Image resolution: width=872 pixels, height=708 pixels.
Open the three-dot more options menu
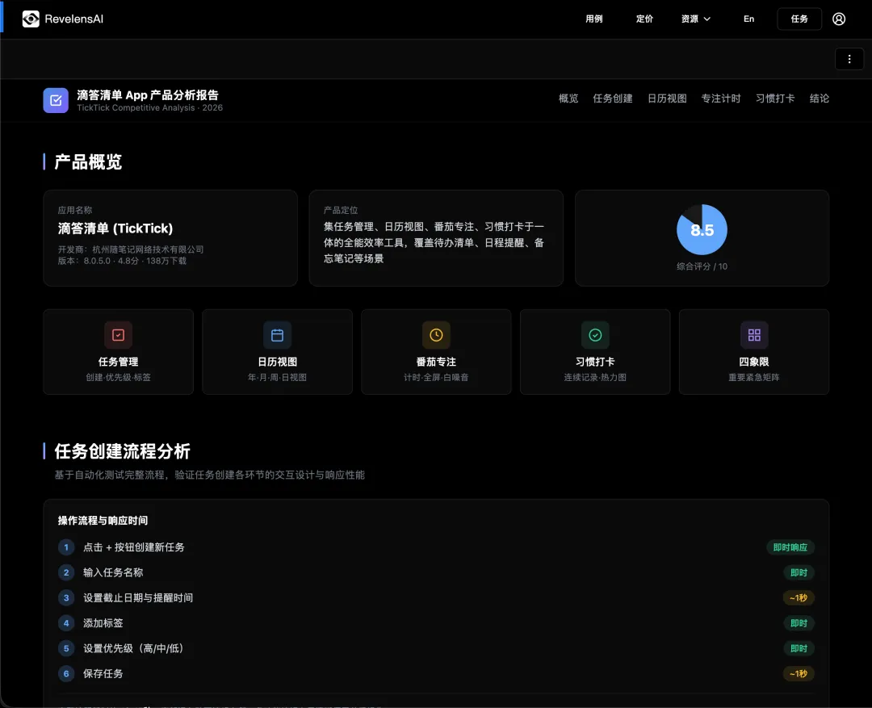(x=849, y=59)
